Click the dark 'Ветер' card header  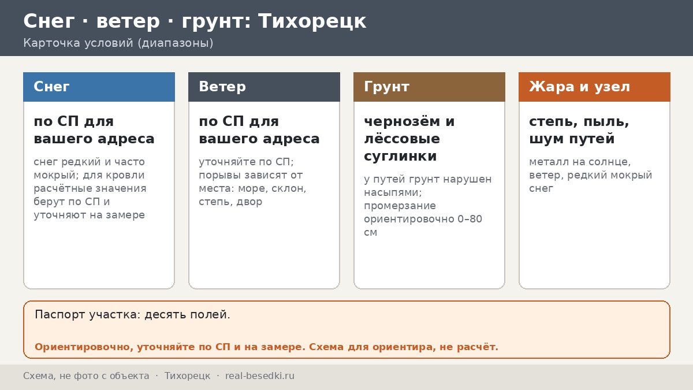coord(264,87)
